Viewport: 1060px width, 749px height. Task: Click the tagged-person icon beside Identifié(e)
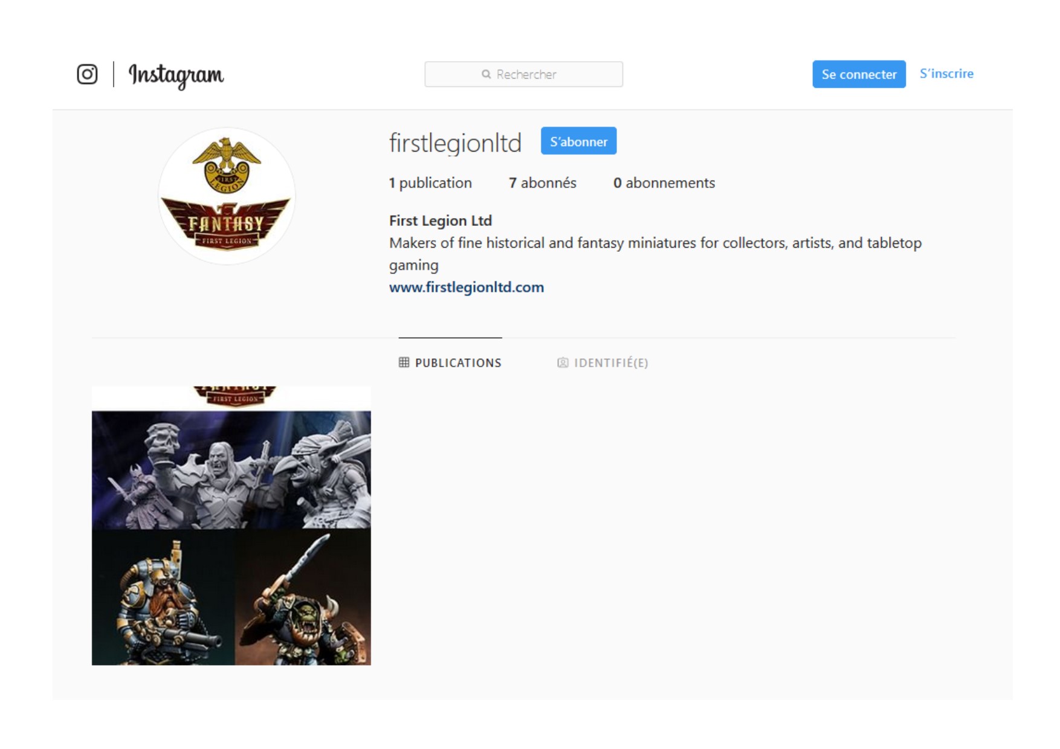pos(563,362)
